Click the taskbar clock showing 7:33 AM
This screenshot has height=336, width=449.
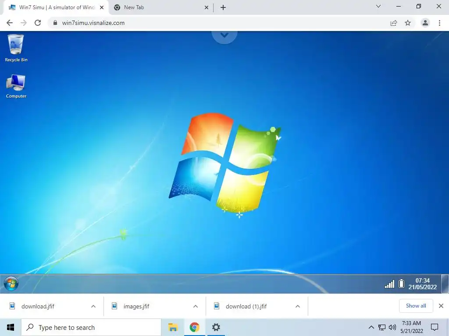coord(411,327)
